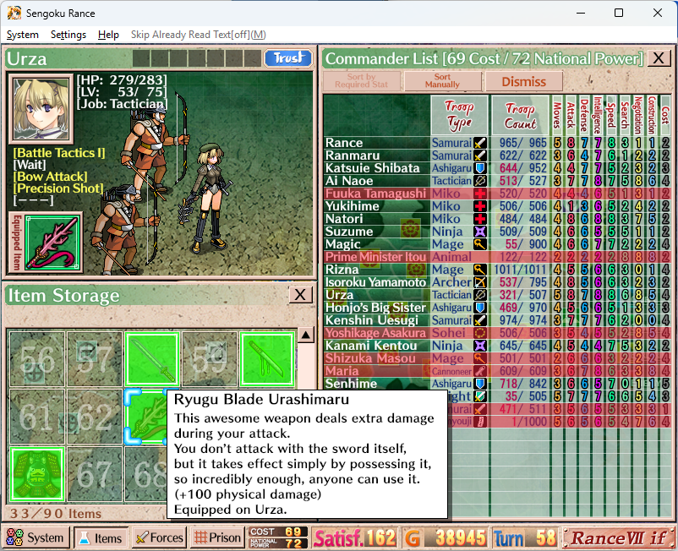Screen dimensions: 678x551
Task: Select Magic commander row
Action: click(x=497, y=244)
